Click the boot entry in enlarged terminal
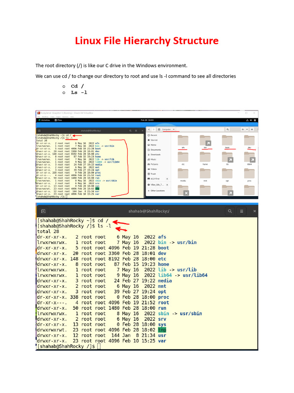 (x=163, y=248)
